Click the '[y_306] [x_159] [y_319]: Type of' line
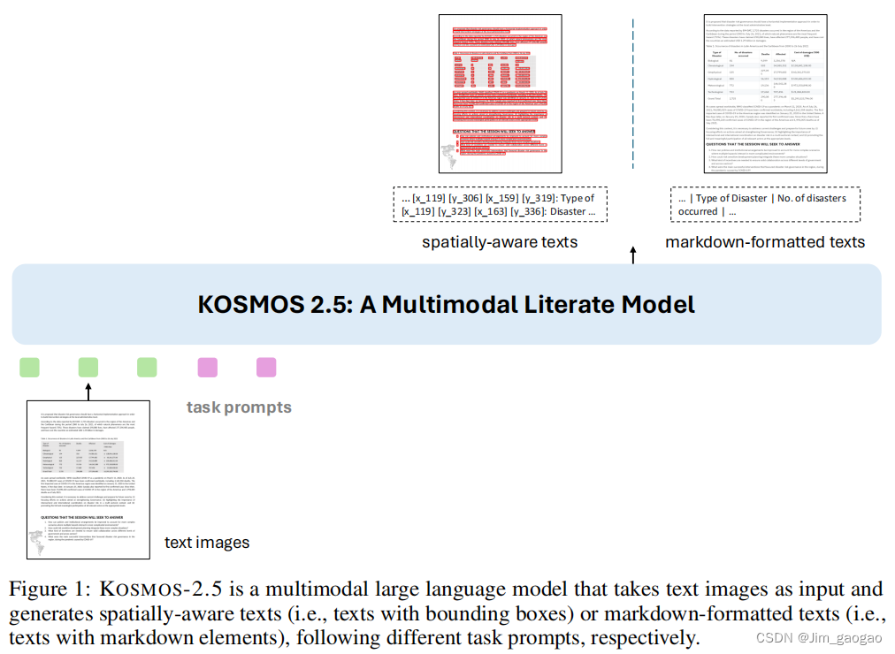The height and width of the screenshot is (654, 895). pyautogui.click(x=522, y=198)
